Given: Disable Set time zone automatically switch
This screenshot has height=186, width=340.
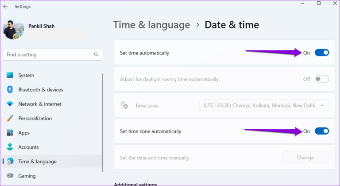Looking at the screenshot, I should click(321, 131).
